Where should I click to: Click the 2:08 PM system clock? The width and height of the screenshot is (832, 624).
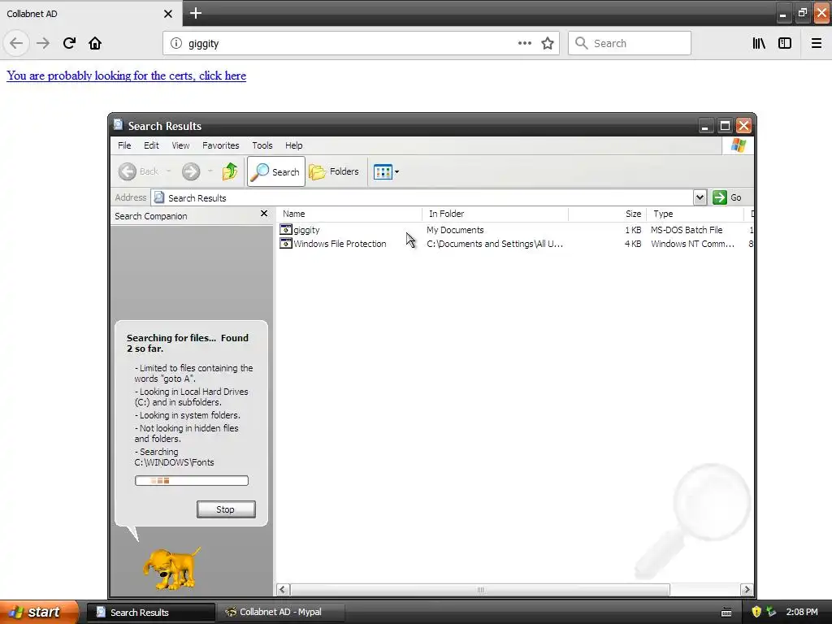click(802, 612)
